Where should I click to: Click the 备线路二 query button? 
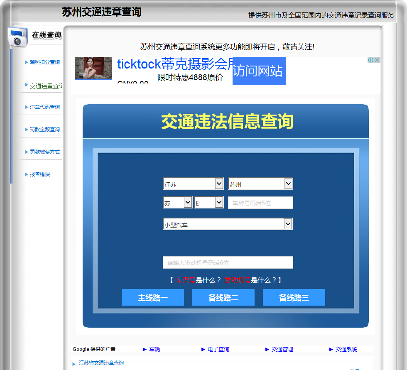(x=223, y=297)
